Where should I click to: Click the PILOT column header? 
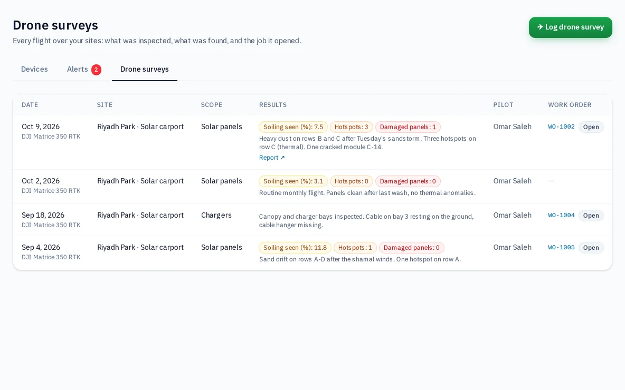pos(503,105)
